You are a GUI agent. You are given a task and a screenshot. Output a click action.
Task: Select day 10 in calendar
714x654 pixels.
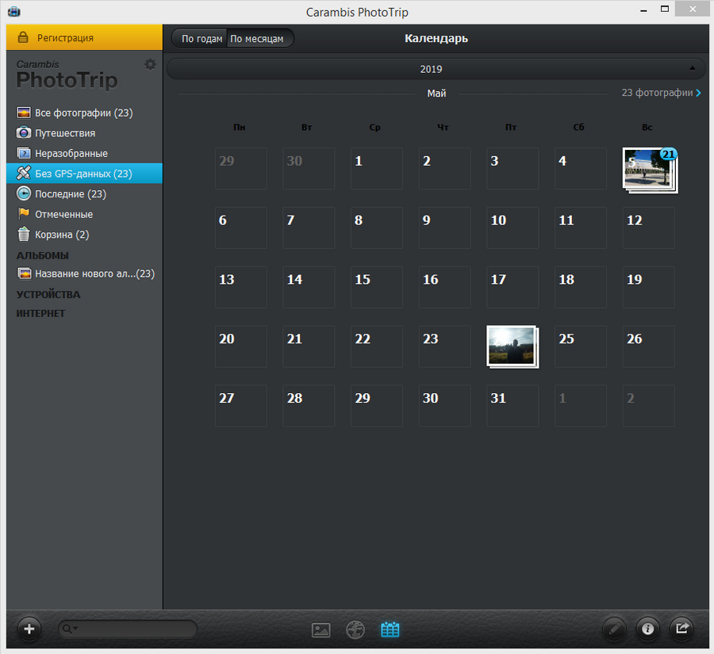512,228
